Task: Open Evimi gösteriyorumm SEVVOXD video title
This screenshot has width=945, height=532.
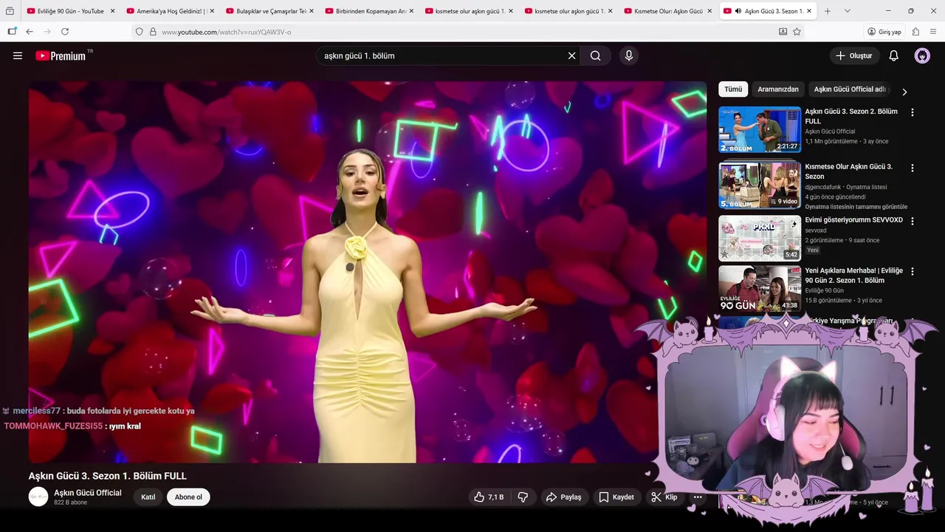Action: click(853, 220)
